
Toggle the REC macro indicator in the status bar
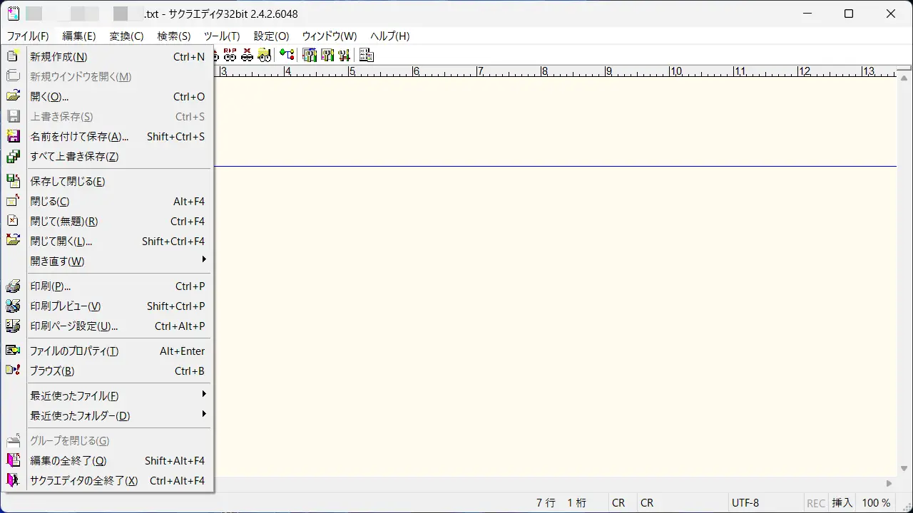[x=816, y=503]
